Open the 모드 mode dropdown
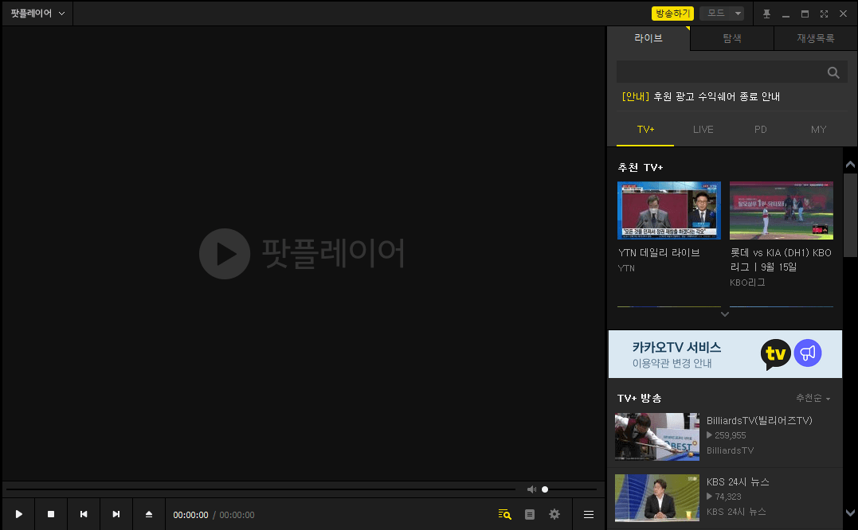The width and height of the screenshot is (858, 530). click(x=721, y=13)
